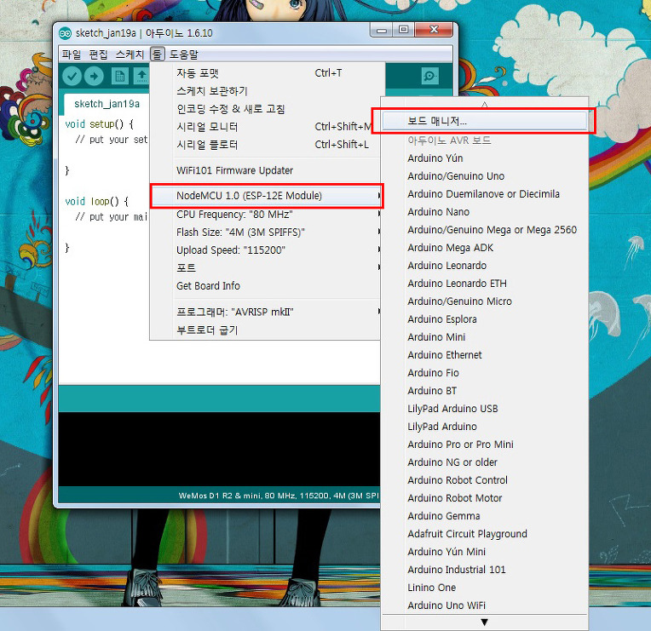
Task: Open 보드 매니저... from board list
Action: point(484,121)
